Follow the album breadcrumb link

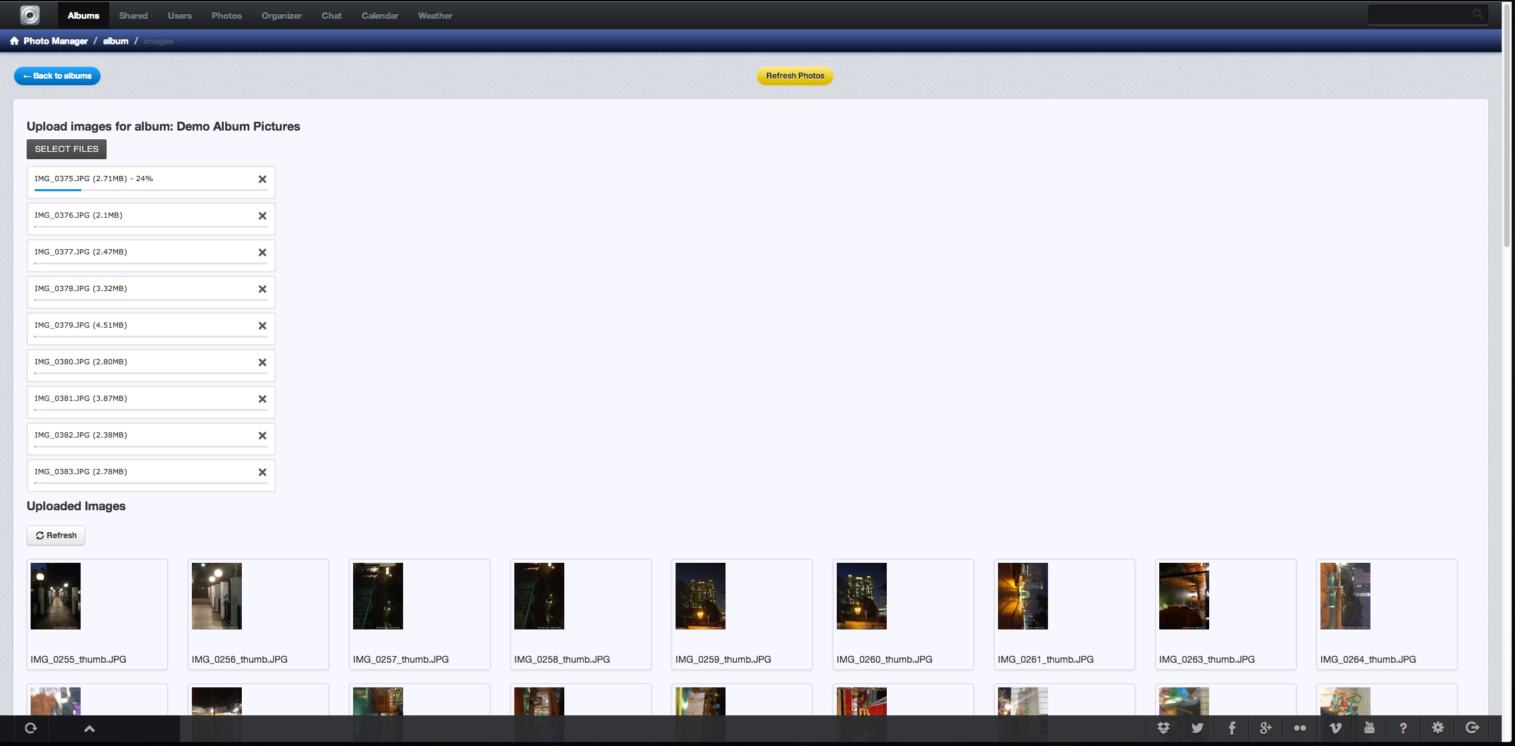coord(115,41)
